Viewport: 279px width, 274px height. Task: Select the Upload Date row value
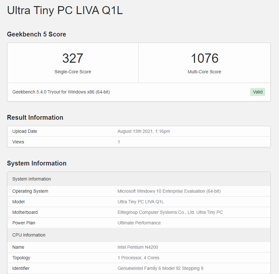click(x=143, y=131)
